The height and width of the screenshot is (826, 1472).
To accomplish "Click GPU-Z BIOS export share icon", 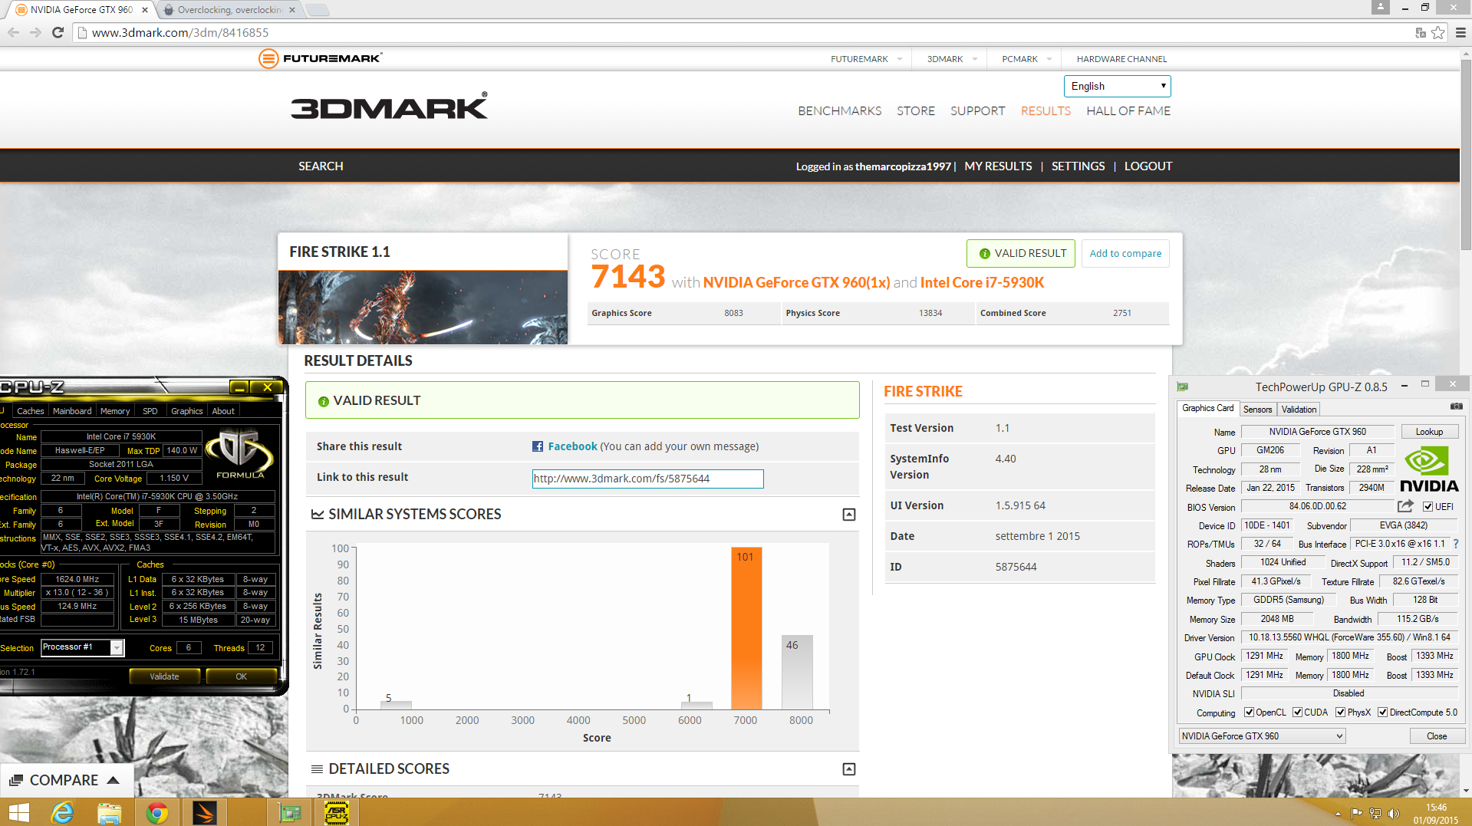I will point(1405,506).
